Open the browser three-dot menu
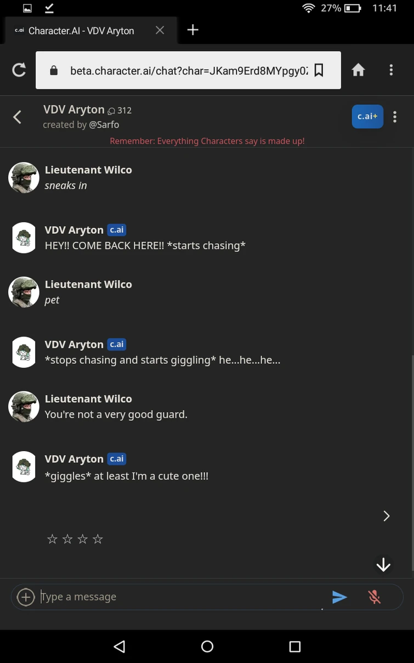 click(391, 70)
